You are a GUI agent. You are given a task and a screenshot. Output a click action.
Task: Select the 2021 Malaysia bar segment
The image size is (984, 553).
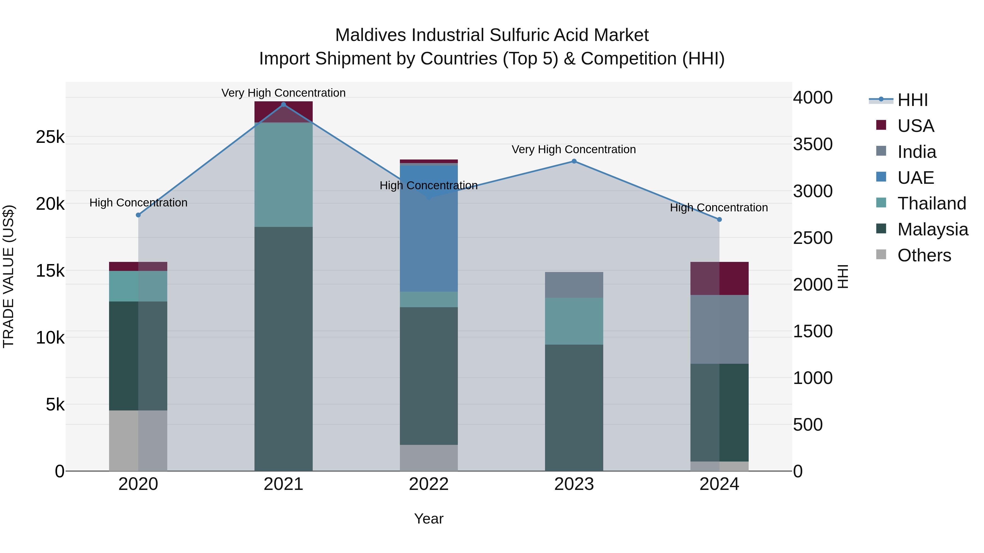point(283,349)
